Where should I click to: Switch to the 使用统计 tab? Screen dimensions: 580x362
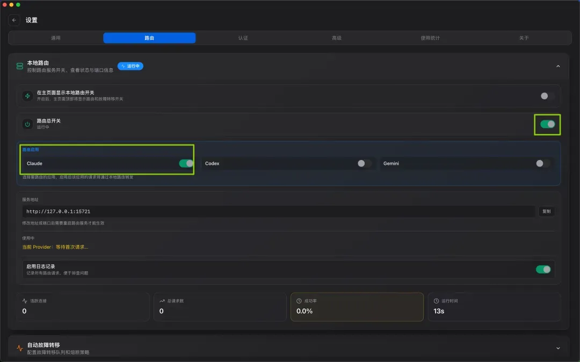[430, 38]
